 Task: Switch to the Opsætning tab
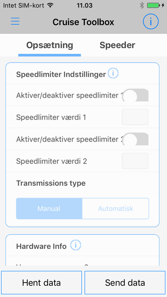point(50,45)
